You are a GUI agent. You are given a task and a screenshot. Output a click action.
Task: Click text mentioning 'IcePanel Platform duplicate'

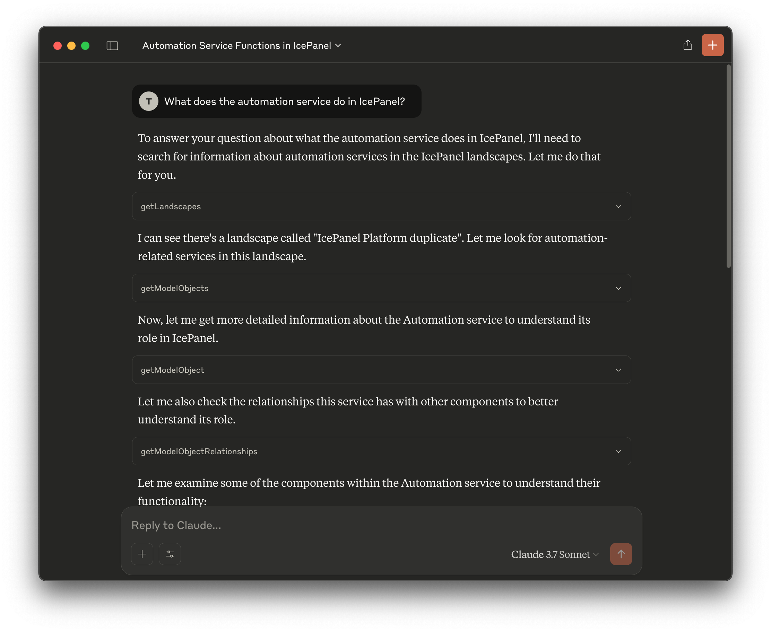click(x=372, y=247)
